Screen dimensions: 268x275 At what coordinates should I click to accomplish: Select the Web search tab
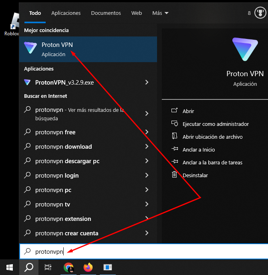point(137,13)
